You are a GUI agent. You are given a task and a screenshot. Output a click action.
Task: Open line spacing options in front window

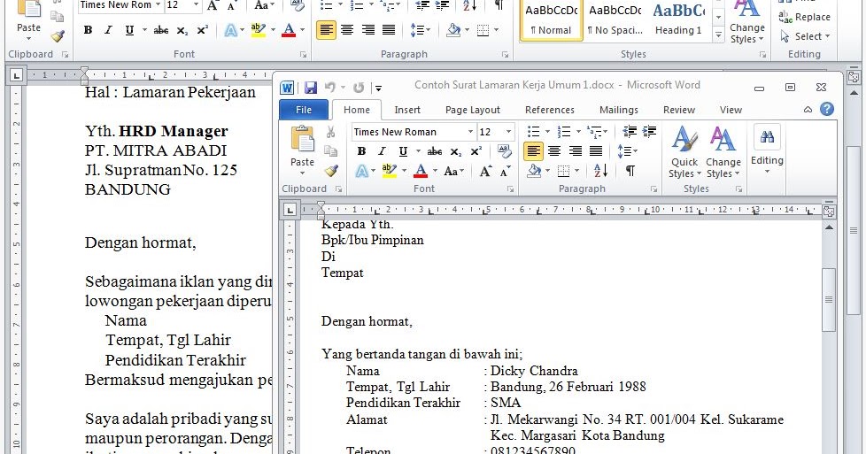627,150
